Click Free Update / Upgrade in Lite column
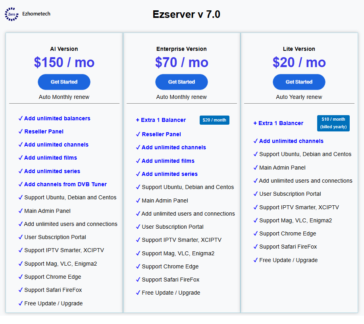 click(x=288, y=260)
